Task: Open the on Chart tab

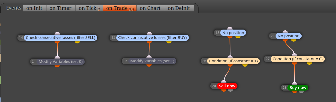Action: point(150,8)
